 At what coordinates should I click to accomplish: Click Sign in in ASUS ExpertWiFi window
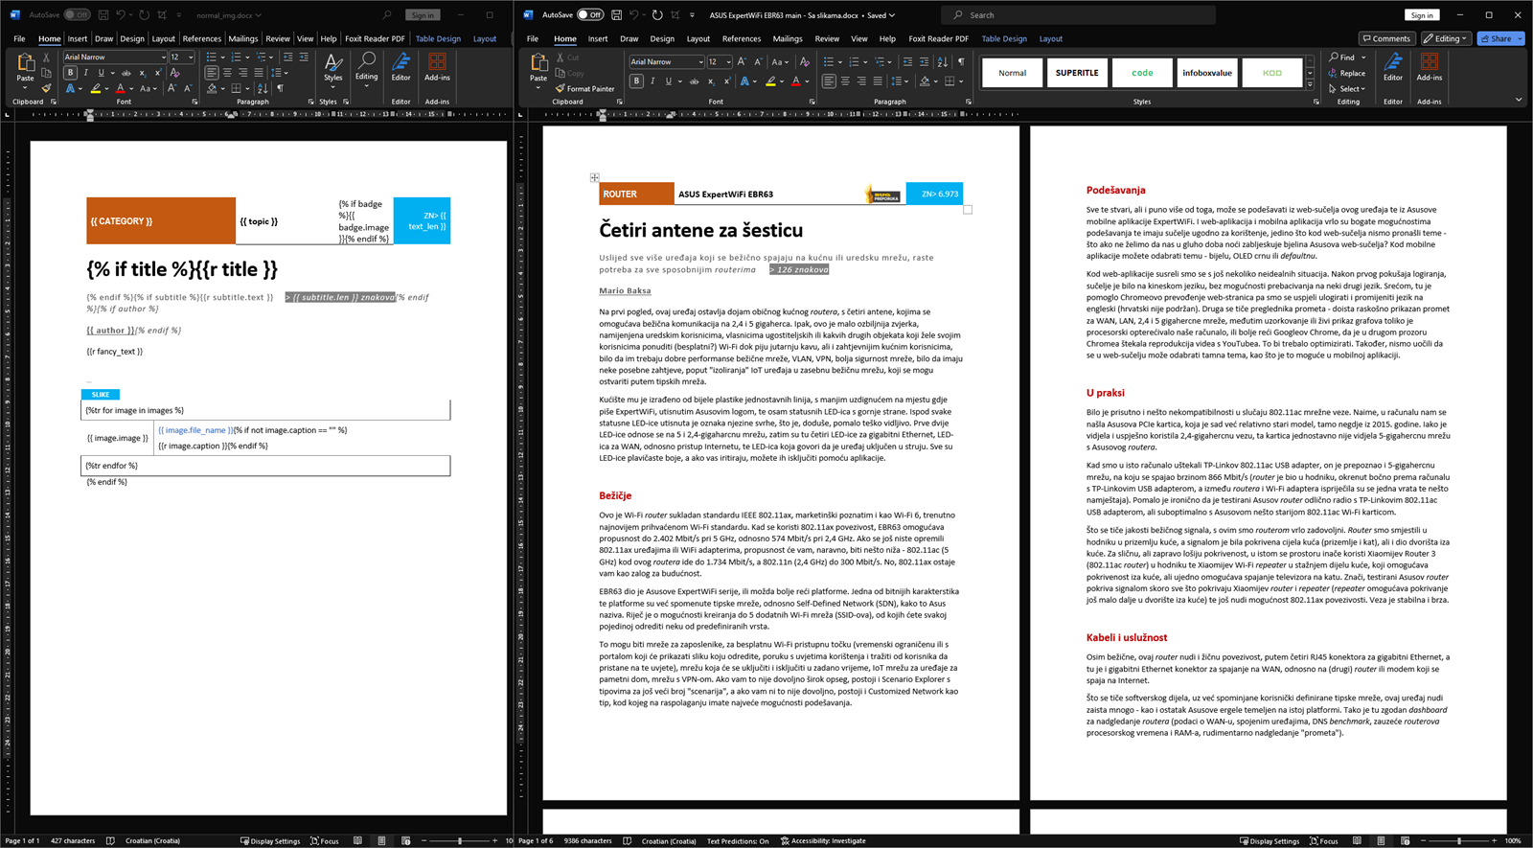point(1422,15)
